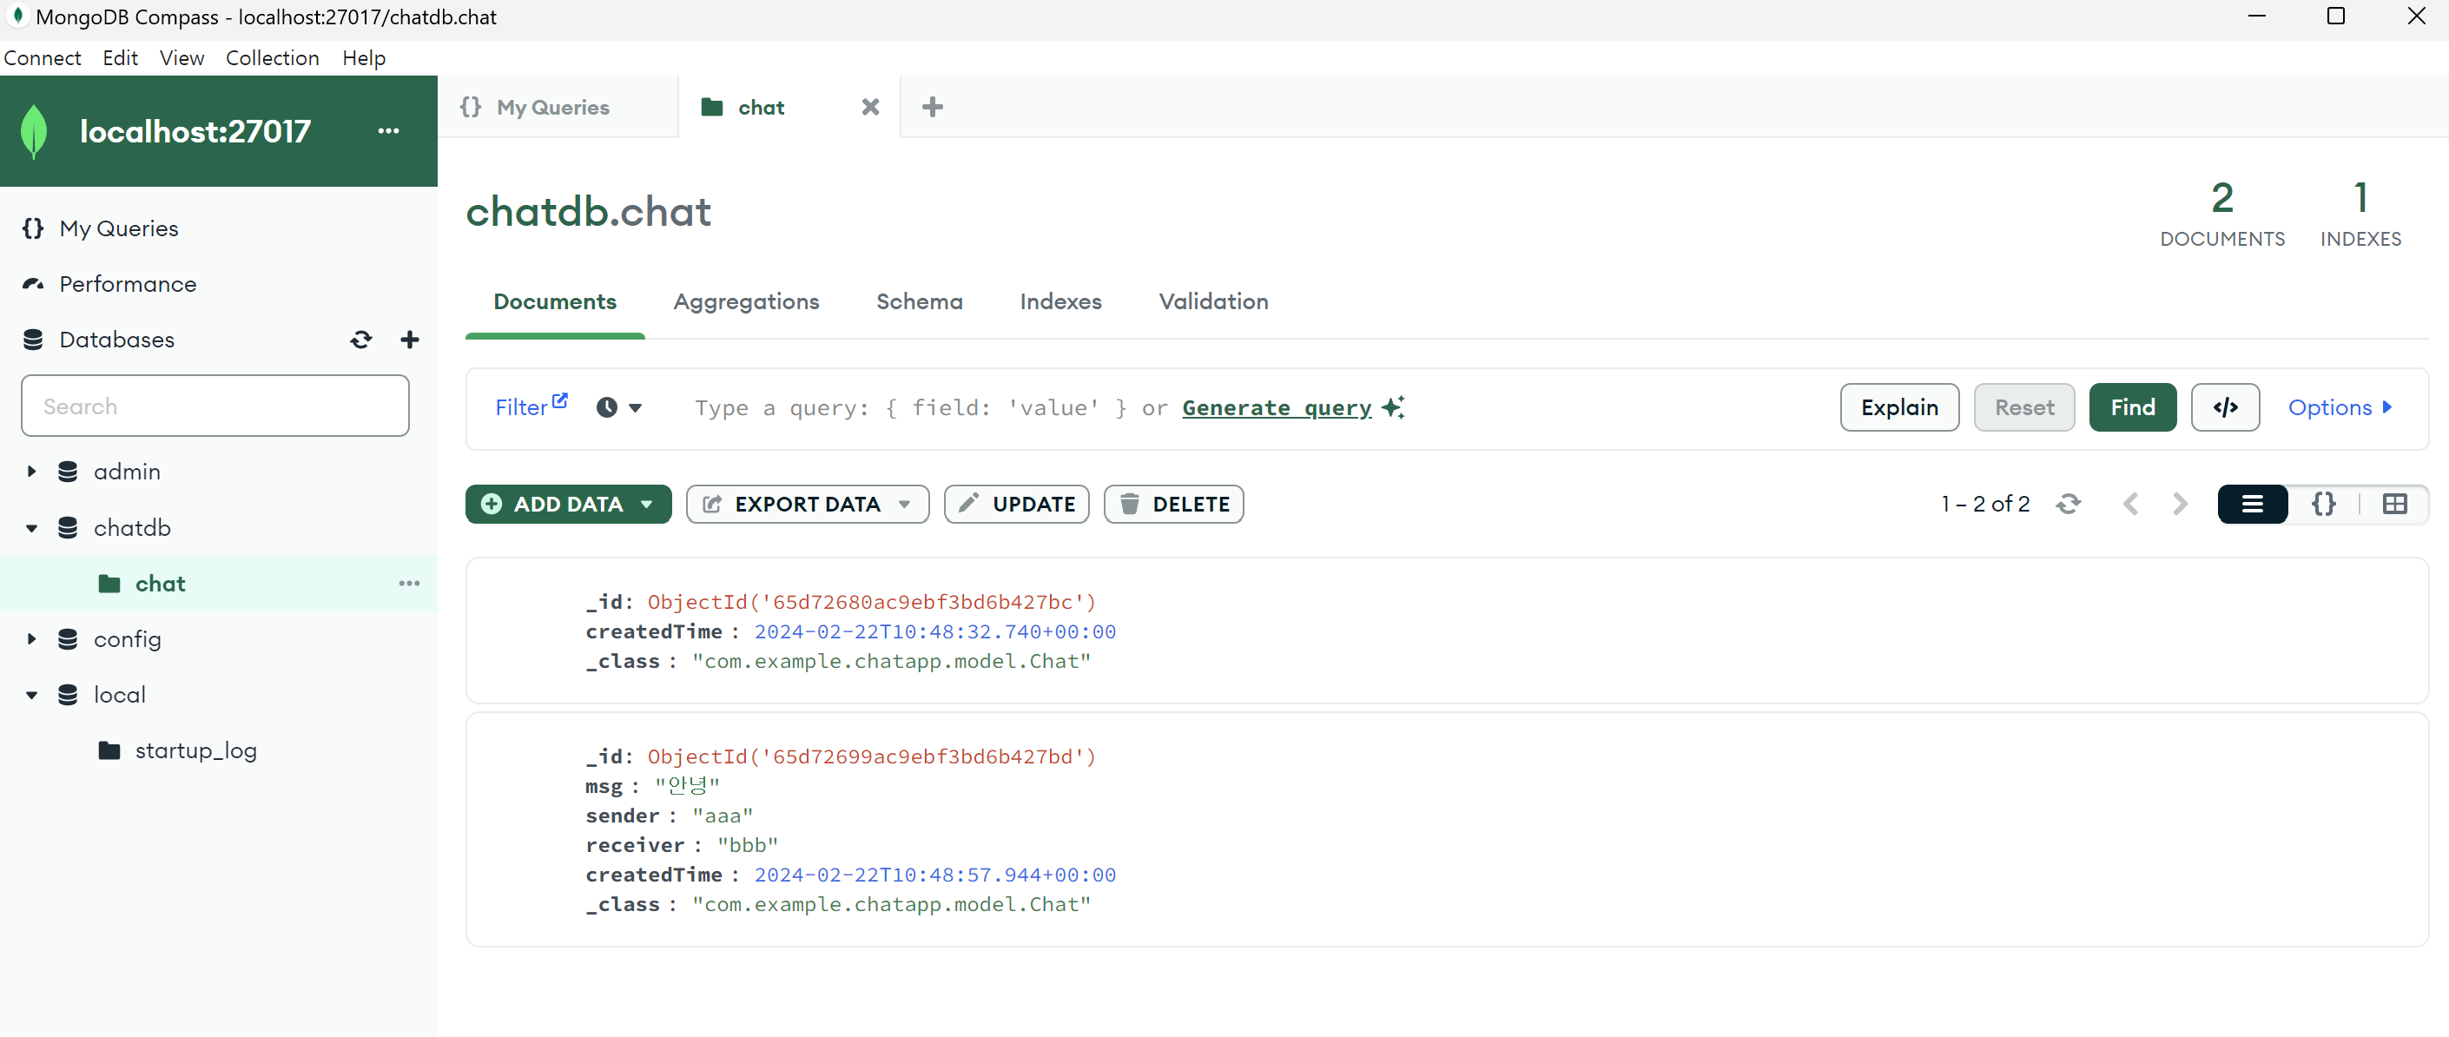Image resolution: width=2449 pixels, height=1037 pixels.
Task: Open chat collection three-dot actions
Action: click(x=409, y=584)
